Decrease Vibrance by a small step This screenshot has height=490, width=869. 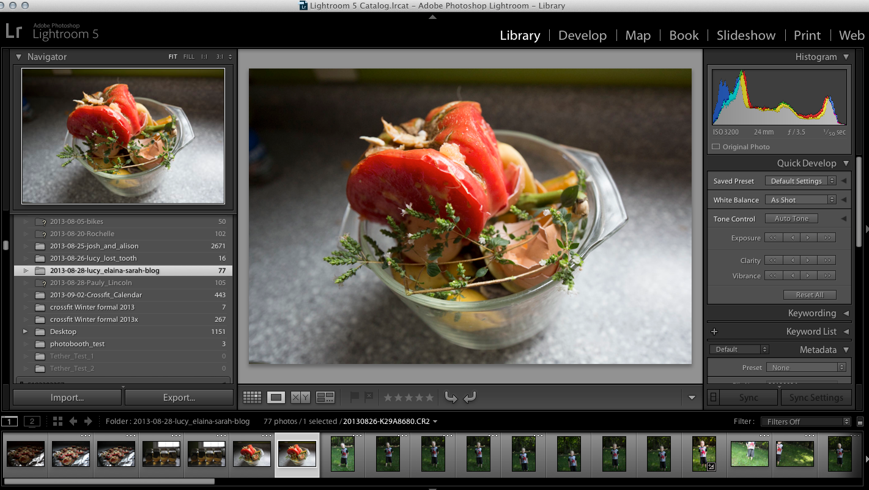(791, 275)
